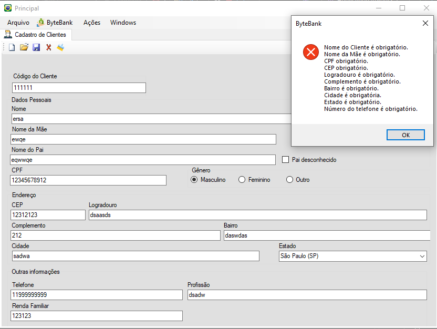This screenshot has width=437, height=329.
Task: Click into the Nome field
Action: pos(151,119)
